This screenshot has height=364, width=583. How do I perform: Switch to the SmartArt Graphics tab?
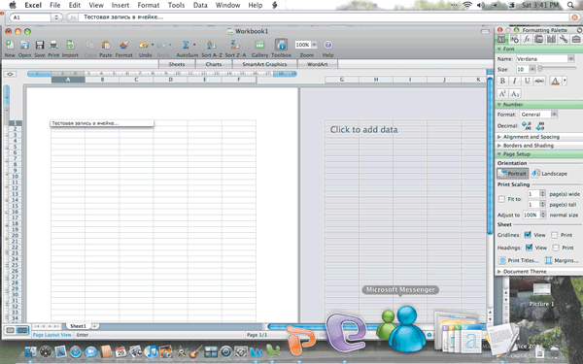click(x=264, y=64)
